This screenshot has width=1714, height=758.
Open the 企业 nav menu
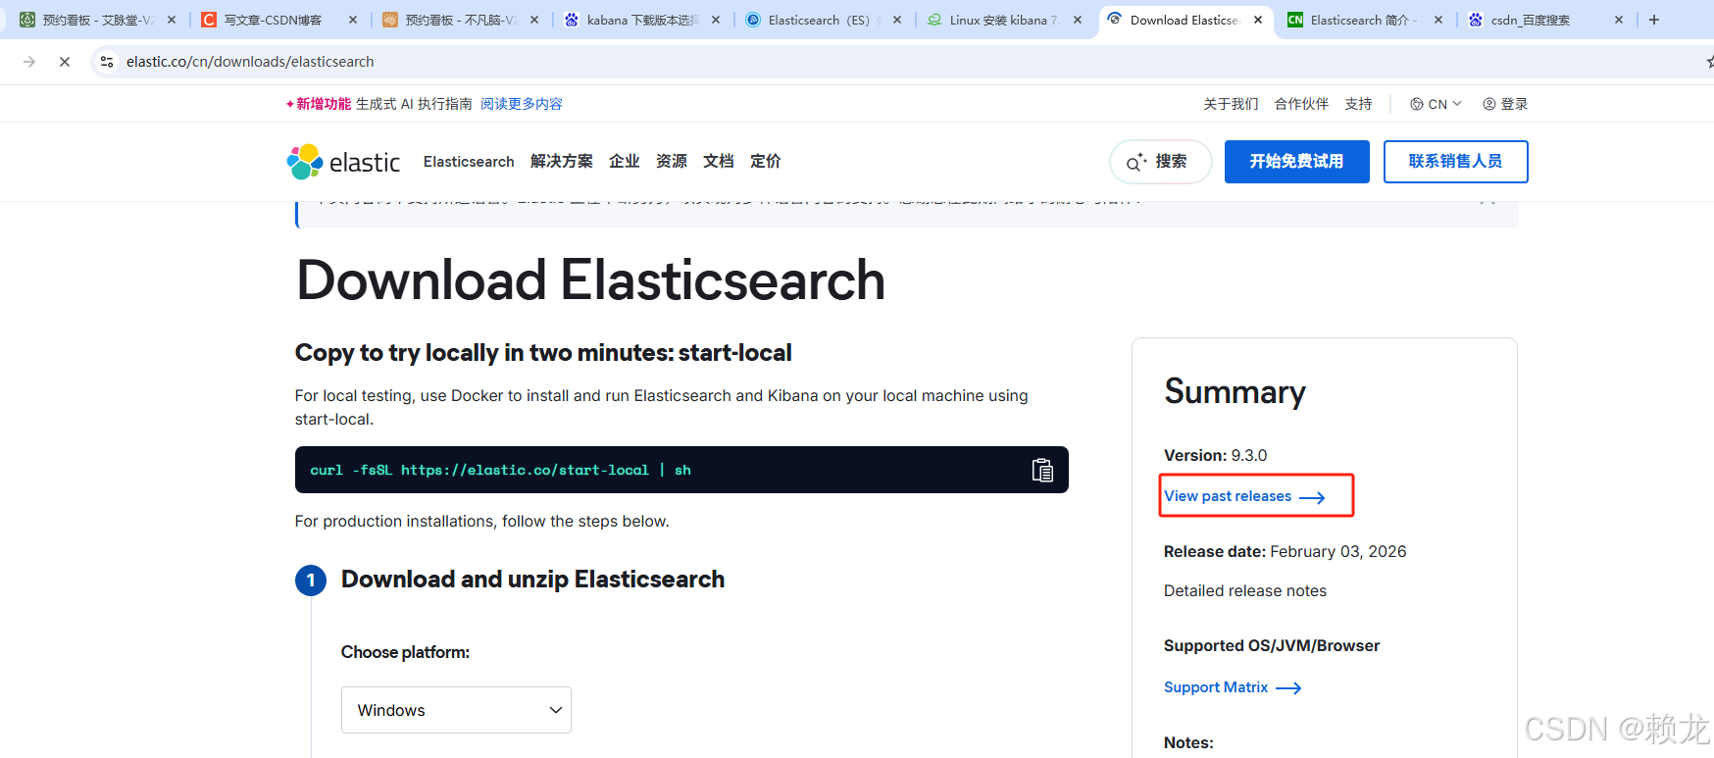(x=625, y=162)
